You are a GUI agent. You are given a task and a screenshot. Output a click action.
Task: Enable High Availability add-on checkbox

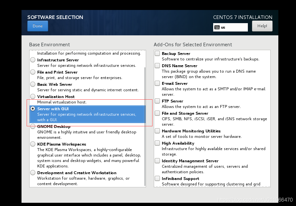[x=157, y=143]
